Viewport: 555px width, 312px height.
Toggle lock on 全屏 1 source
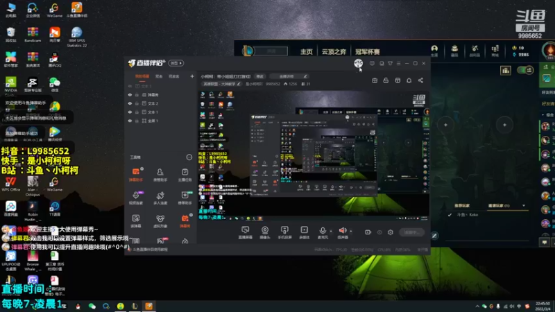(137, 121)
